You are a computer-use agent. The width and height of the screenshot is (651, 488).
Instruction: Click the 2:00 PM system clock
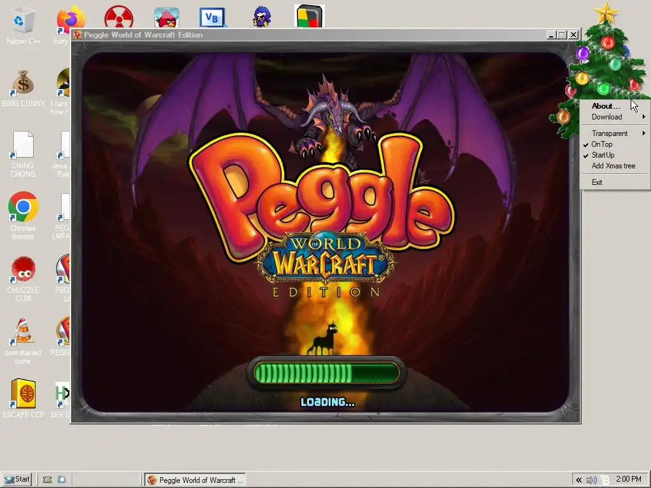coord(629,479)
